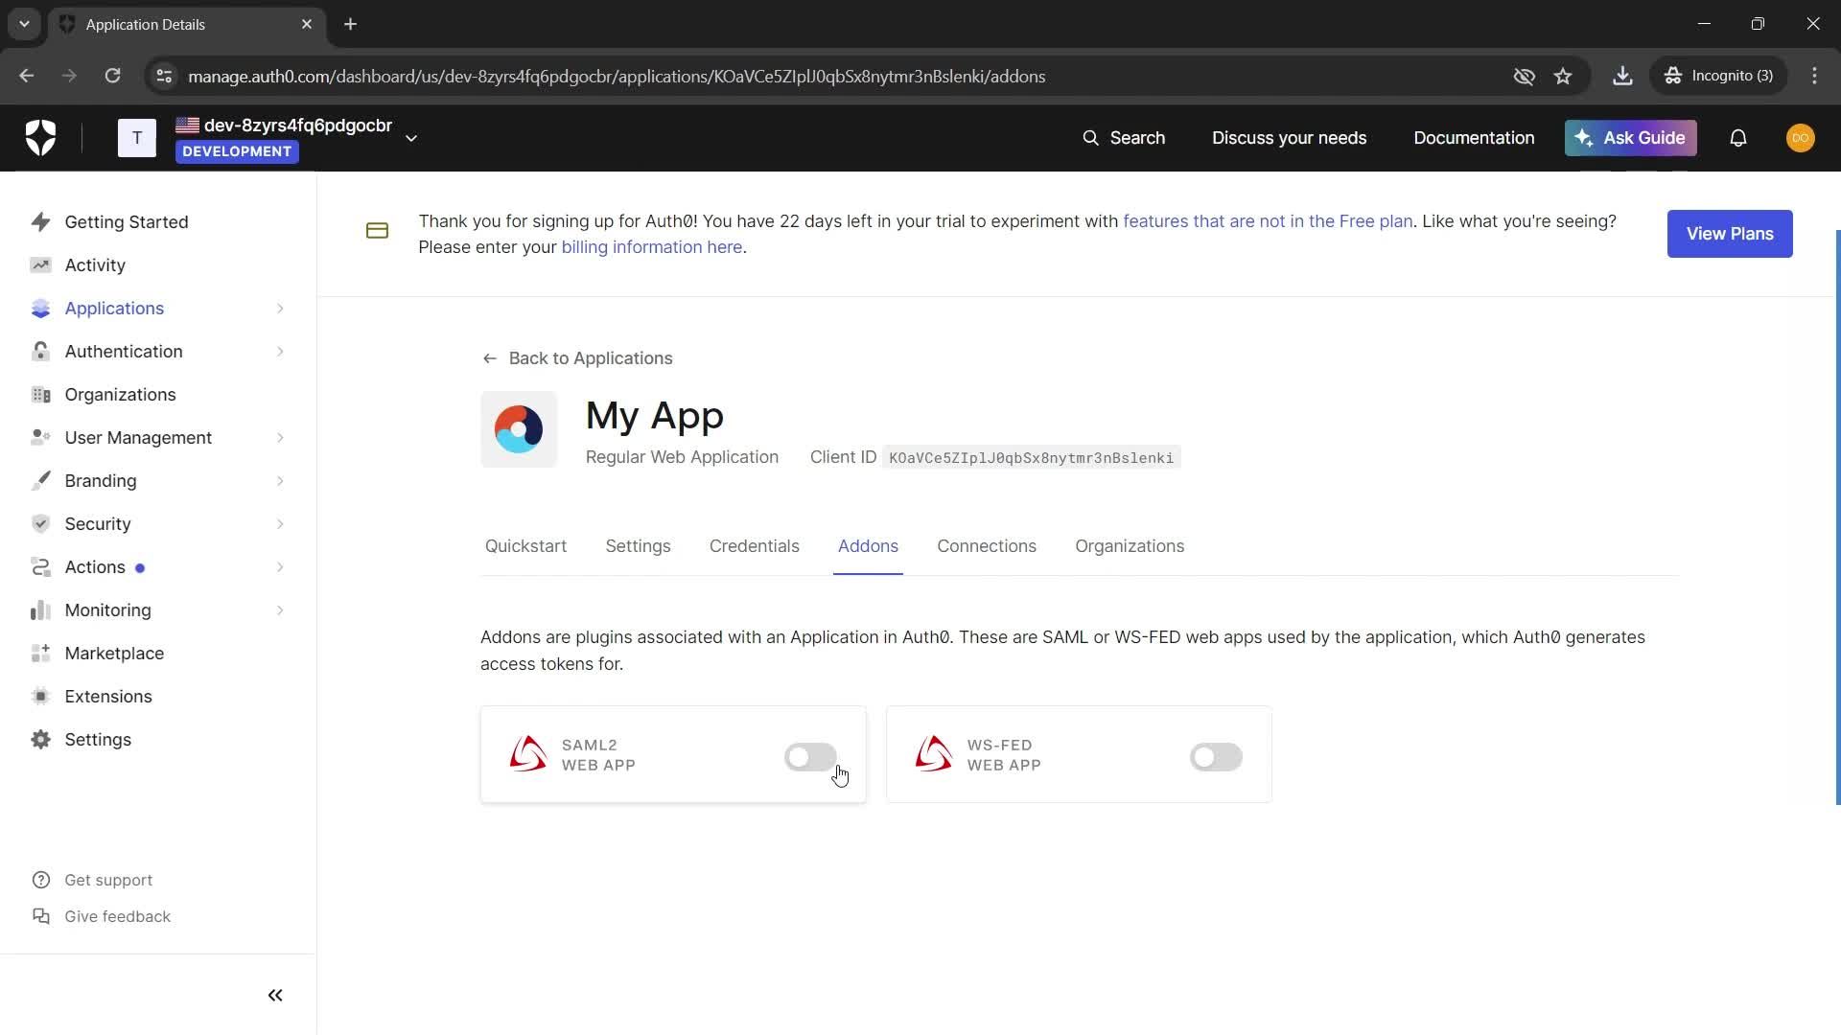
Task: Expand the Security submenu chevron
Action: [x=280, y=524]
